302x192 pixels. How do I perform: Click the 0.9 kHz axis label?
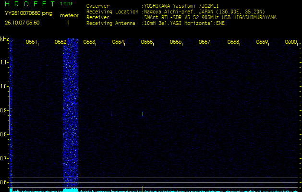tap(4, 110)
